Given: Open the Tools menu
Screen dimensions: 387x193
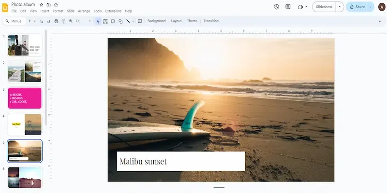Looking at the screenshot, I should 98,11.
